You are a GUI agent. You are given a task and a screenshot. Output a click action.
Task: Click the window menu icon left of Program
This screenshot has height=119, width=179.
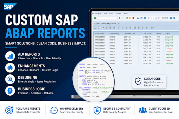[93, 13]
